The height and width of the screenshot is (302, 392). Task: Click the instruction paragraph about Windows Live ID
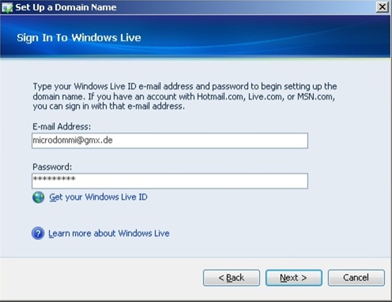[185, 96]
